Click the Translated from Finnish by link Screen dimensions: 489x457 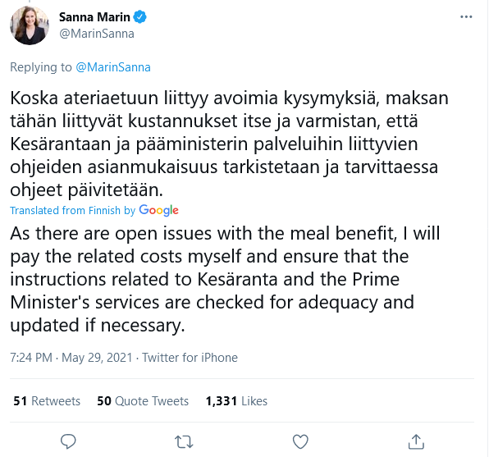point(73,211)
